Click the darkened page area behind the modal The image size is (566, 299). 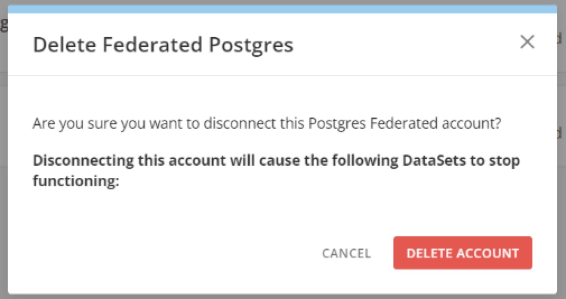tap(3, 149)
